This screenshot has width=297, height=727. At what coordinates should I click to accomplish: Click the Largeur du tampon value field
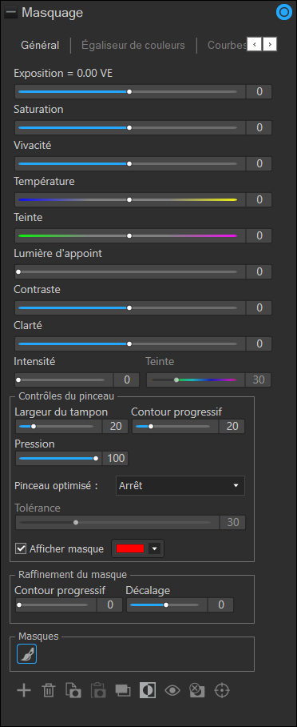115,426
